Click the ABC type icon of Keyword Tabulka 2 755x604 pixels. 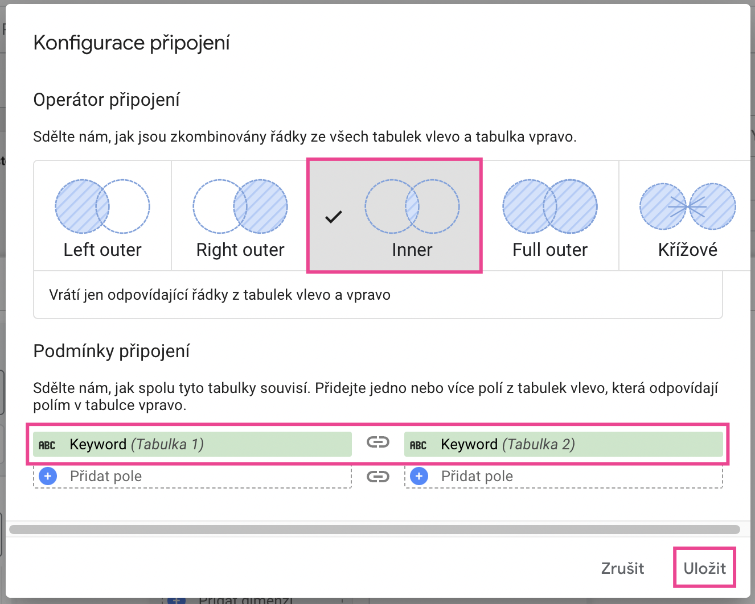click(x=418, y=445)
